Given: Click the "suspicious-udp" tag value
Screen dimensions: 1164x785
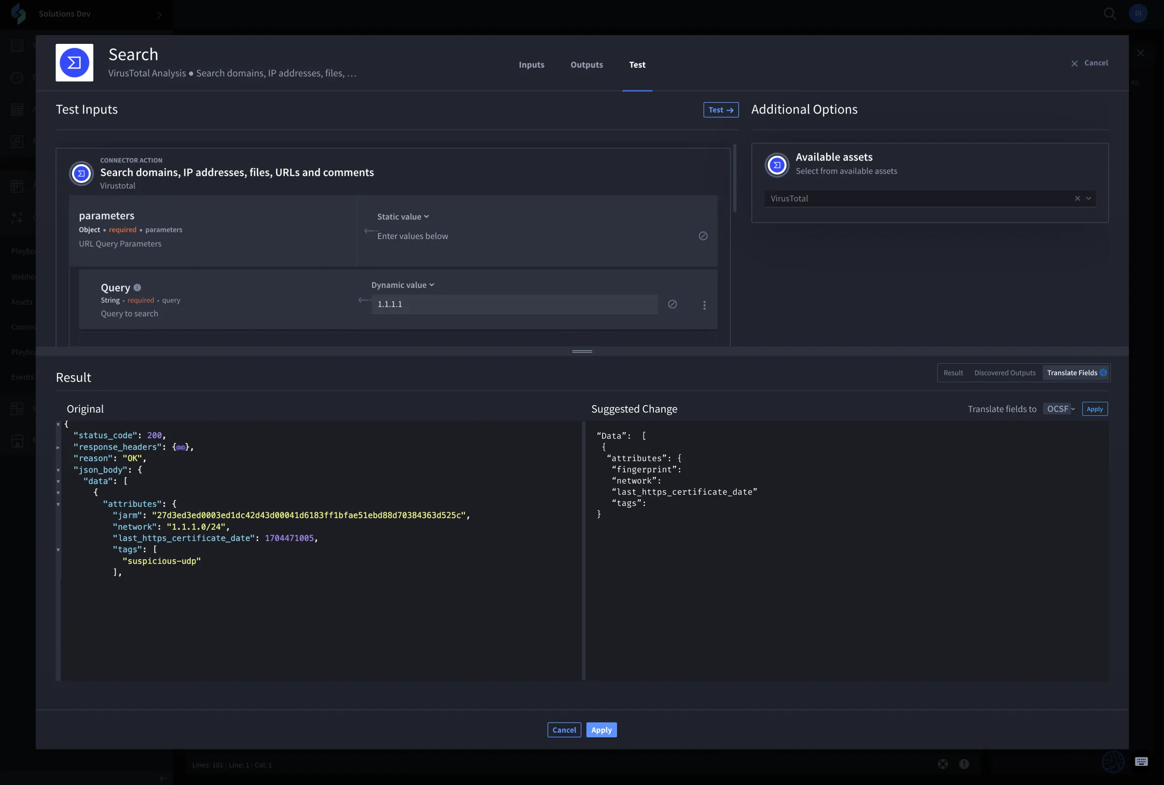Looking at the screenshot, I should point(161,561).
